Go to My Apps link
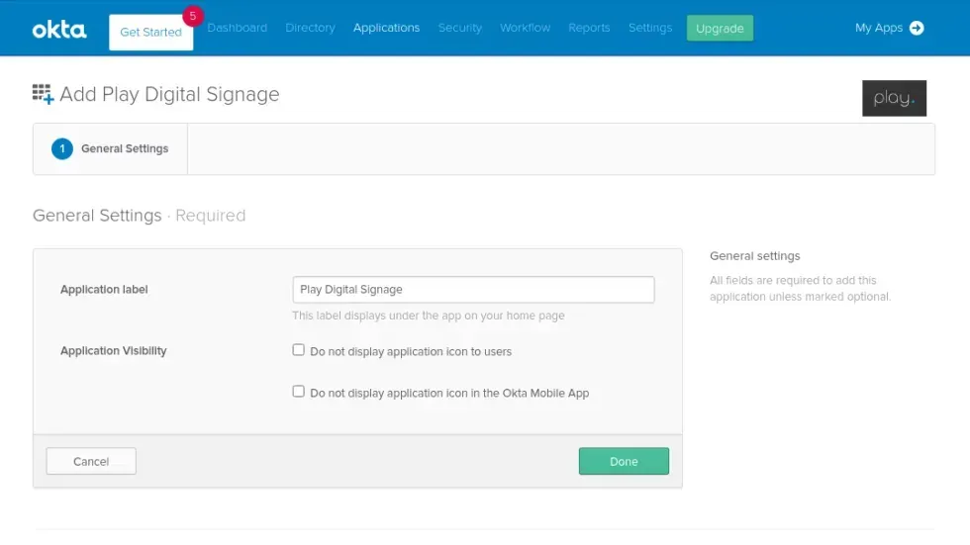Viewport: 970px width, 545px height. [879, 28]
